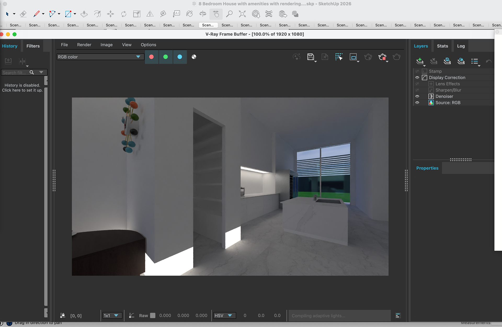502x327 pixels.
Task: Select the SketchUp Eraser tool
Action: [x=23, y=14]
